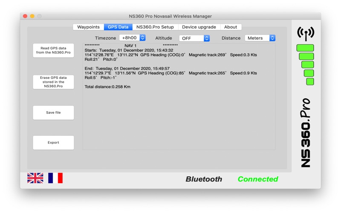Click the wireless antenna signal icon
Viewport: 341px width, 213px height.
306,34
